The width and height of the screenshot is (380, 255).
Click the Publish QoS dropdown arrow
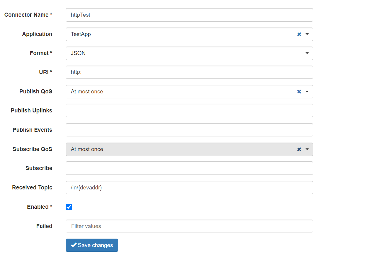[307, 92]
